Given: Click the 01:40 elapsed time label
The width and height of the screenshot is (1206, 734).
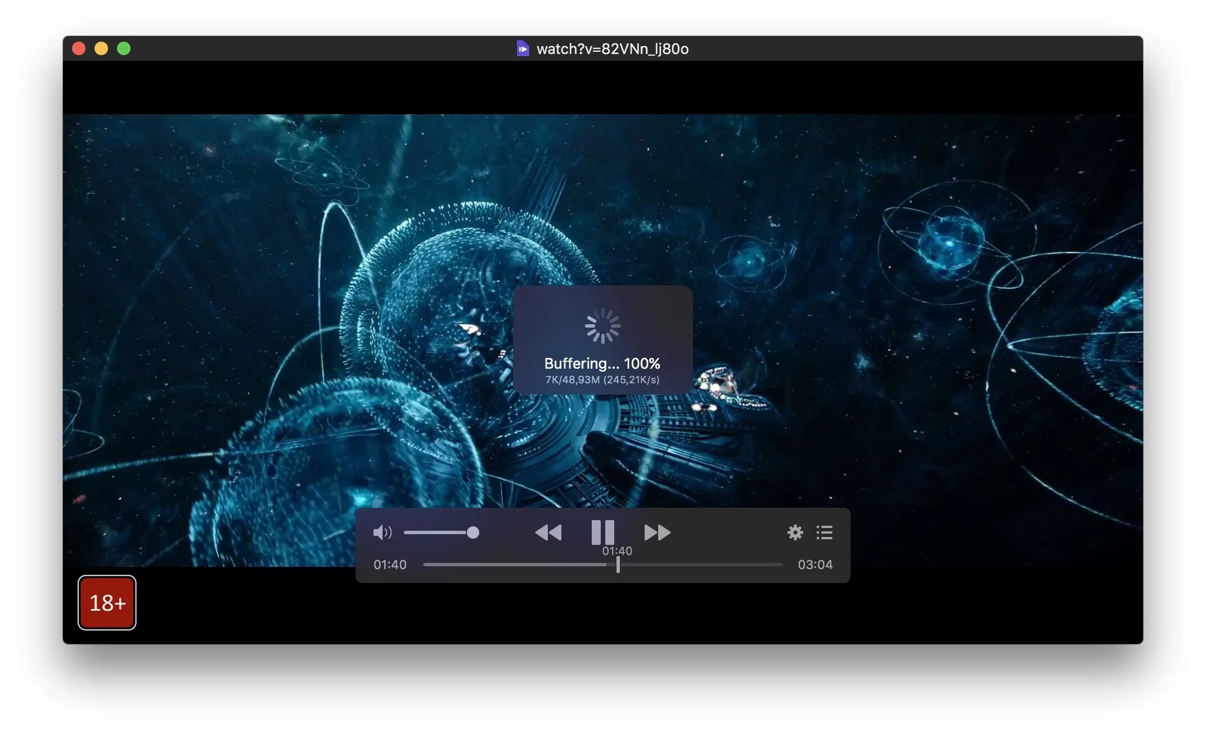Looking at the screenshot, I should click(390, 564).
